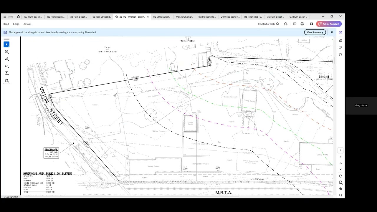
Task: Rotate the page clockwise
Action: pyautogui.click(x=341, y=176)
